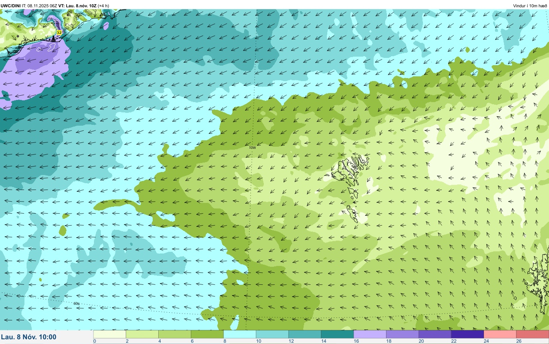Click the lavender 16–18 legend swatch

pyautogui.click(x=370, y=334)
